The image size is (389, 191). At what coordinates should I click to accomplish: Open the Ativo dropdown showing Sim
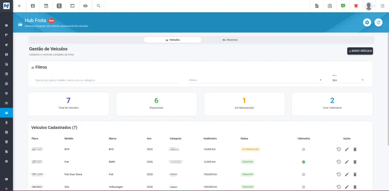tap(348, 80)
